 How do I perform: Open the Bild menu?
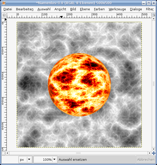73,9
